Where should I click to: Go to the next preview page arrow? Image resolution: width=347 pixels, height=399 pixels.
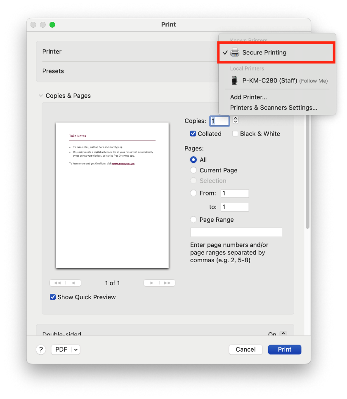pyautogui.click(x=152, y=283)
